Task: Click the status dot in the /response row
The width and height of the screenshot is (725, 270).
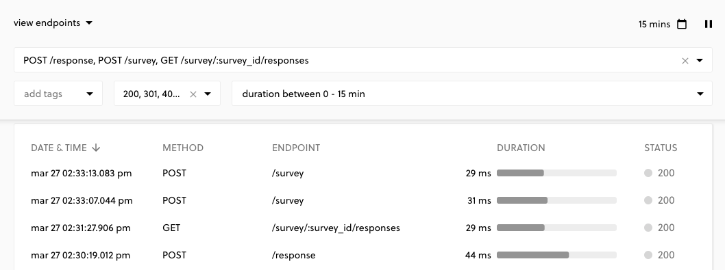Action: (648, 255)
